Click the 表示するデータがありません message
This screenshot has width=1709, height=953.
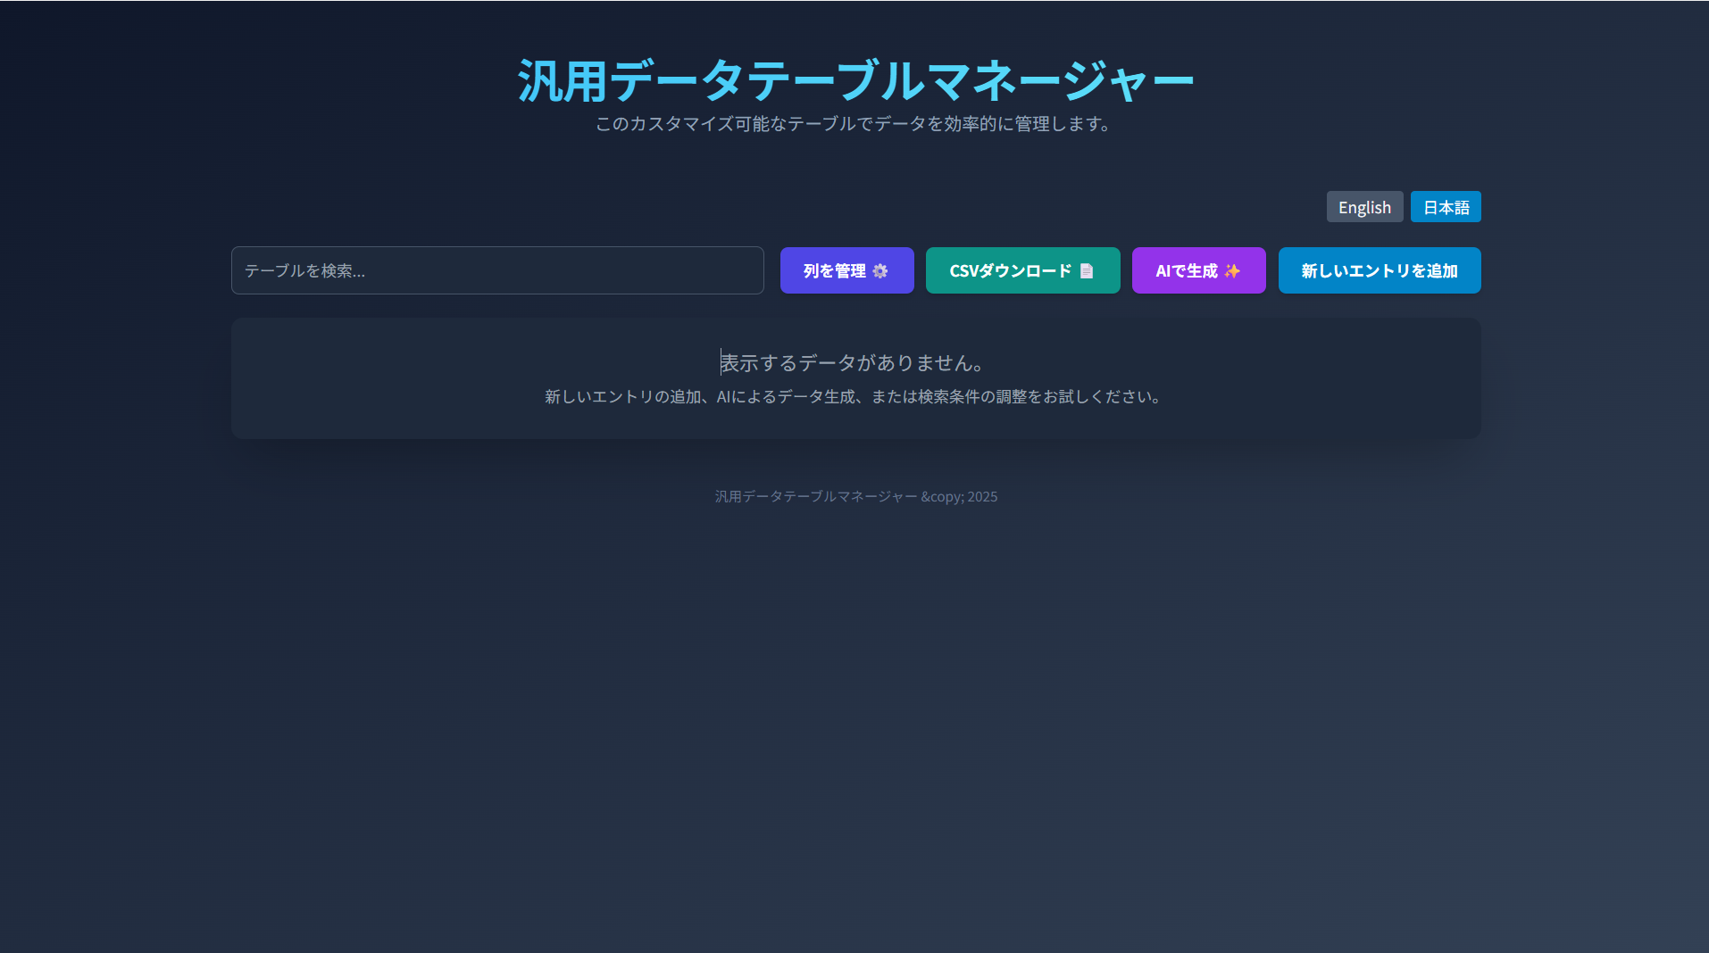pyautogui.click(x=854, y=363)
